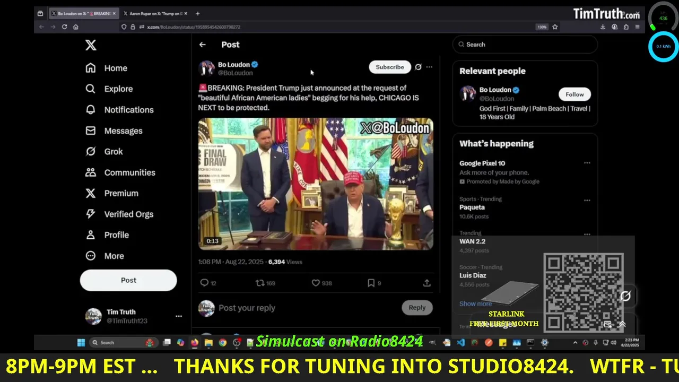Open File Explorer from the taskbar
The image size is (679, 382).
(x=208, y=343)
